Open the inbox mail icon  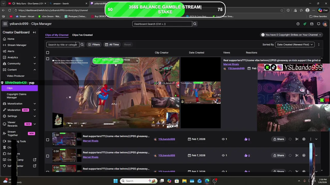(x=312, y=24)
